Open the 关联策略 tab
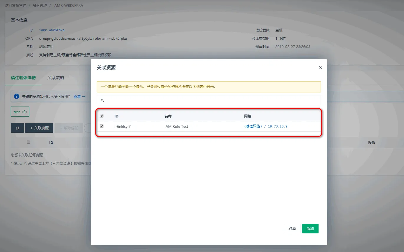The width and height of the screenshot is (404, 252). click(56, 78)
